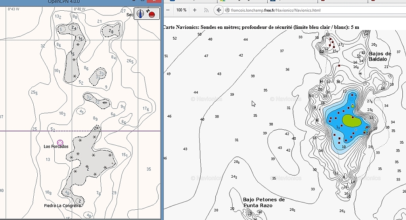Screen dimensions: 406x220
Task: Click the '25₅' sounding in OpenCPN
Action: tap(34, 93)
